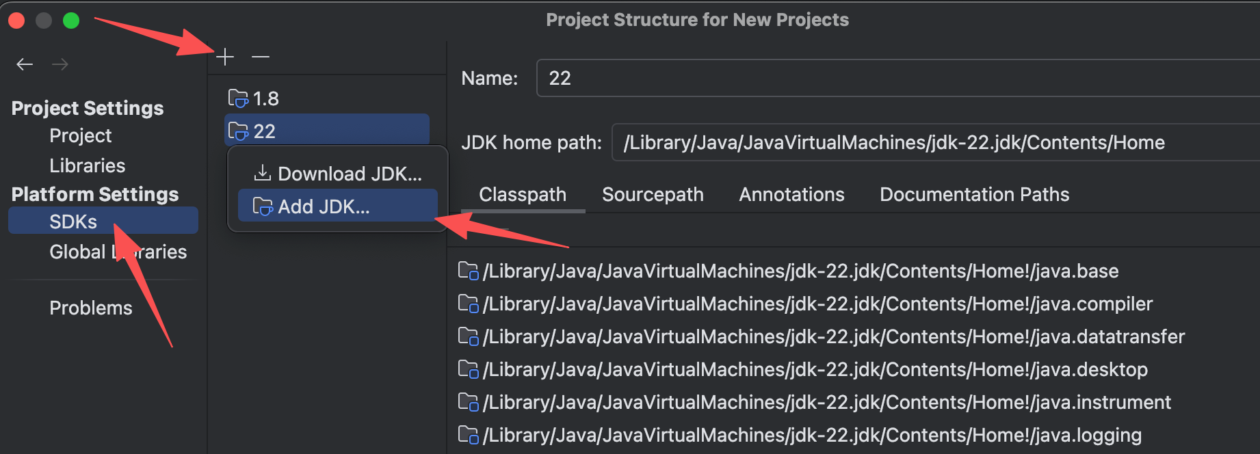Click the plus icon to add SDK

coord(225,57)
